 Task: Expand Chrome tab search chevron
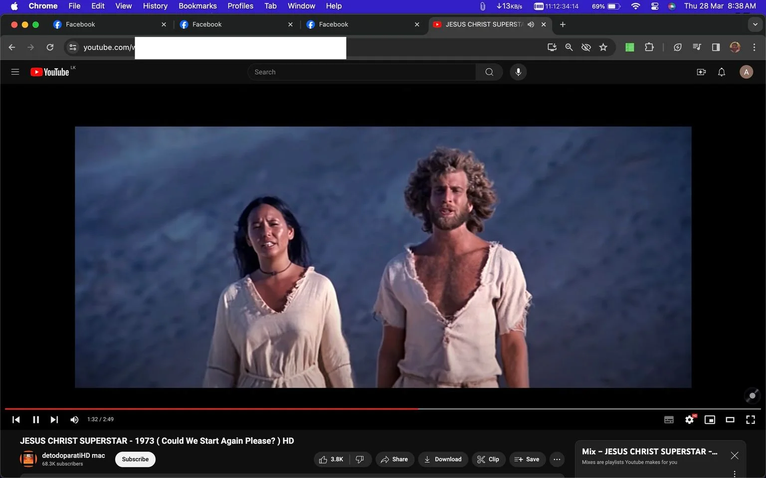point(755,24)
